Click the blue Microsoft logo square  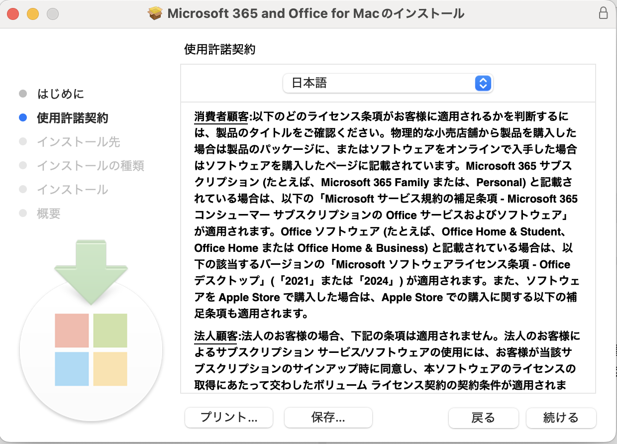coord(72,369)
